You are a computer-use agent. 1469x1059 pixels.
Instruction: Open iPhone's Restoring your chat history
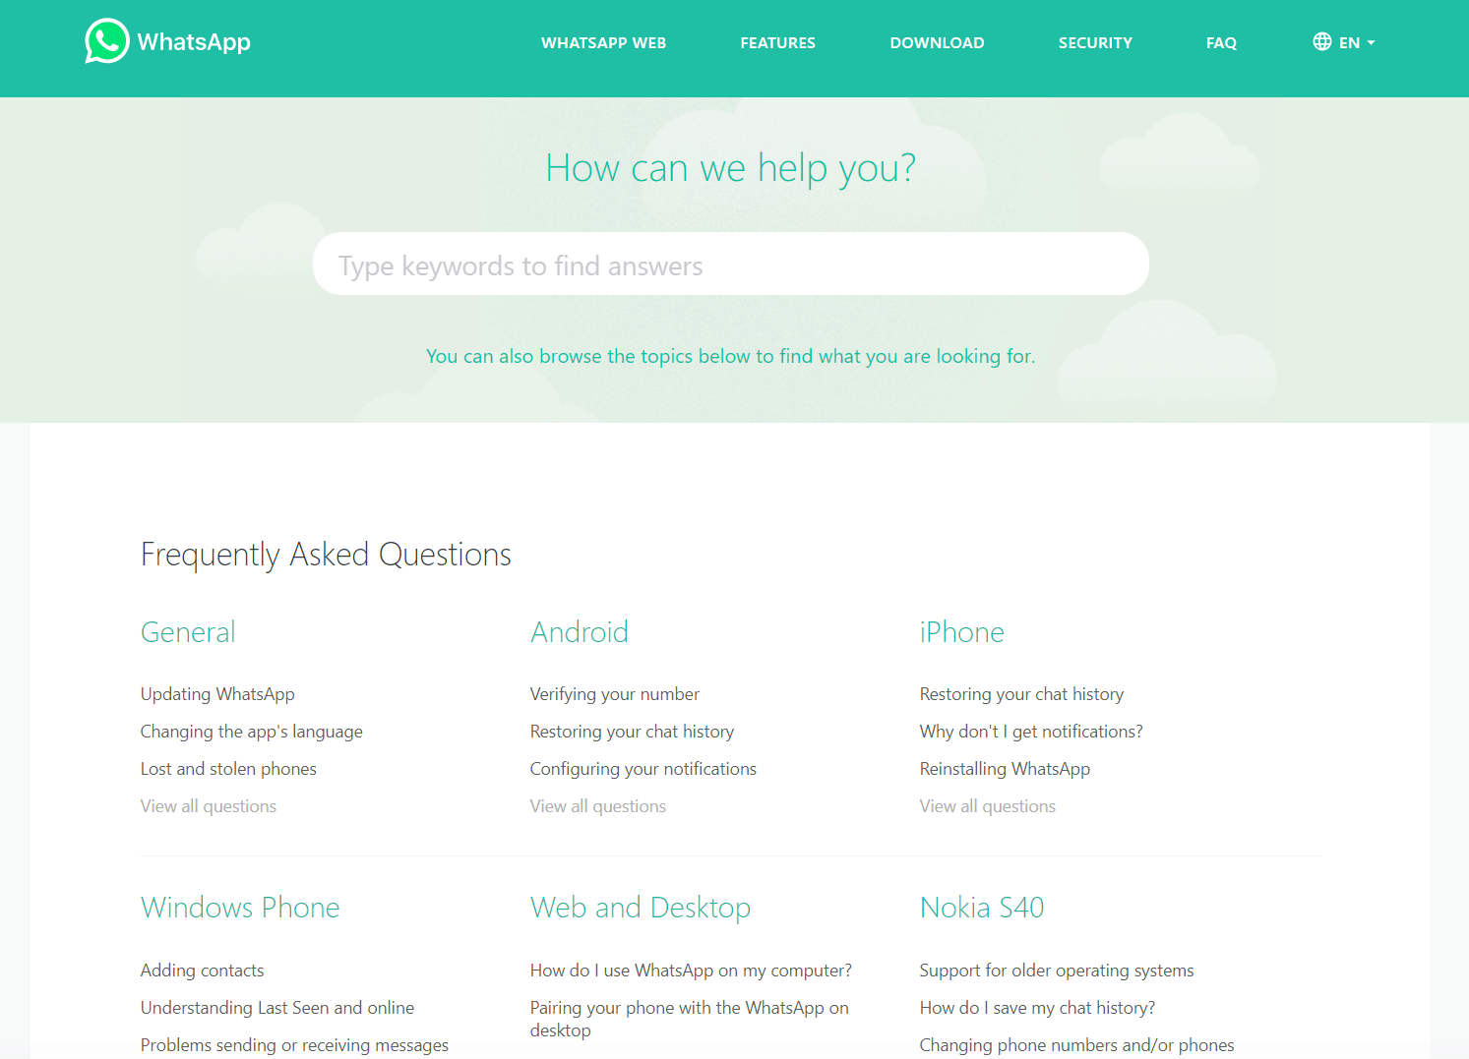pyautogui.click(x=1021, y=694)
